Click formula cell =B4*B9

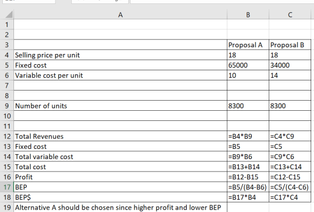248,136
